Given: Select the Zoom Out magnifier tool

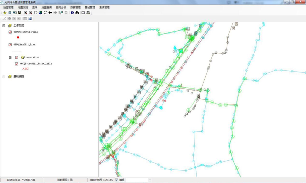Looking at the screenshot, I should [x=30, y=13].
